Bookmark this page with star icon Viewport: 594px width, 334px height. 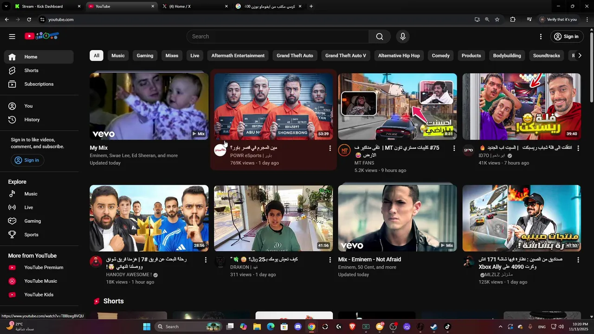coord(497,19)
